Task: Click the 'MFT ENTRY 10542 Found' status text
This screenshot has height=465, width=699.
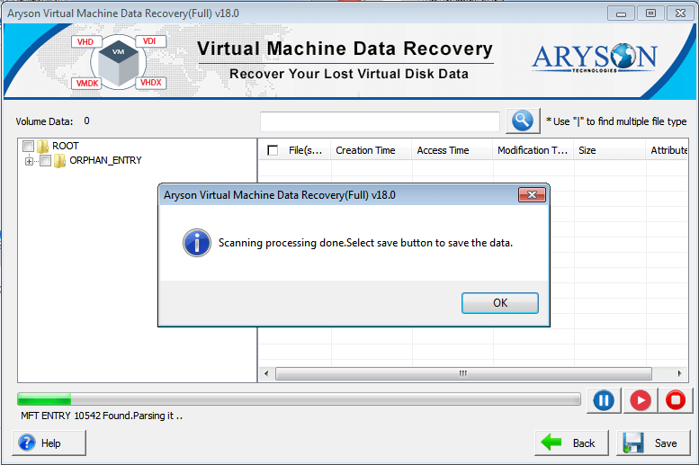Action: pyautogui.click(x=102, y=416)
